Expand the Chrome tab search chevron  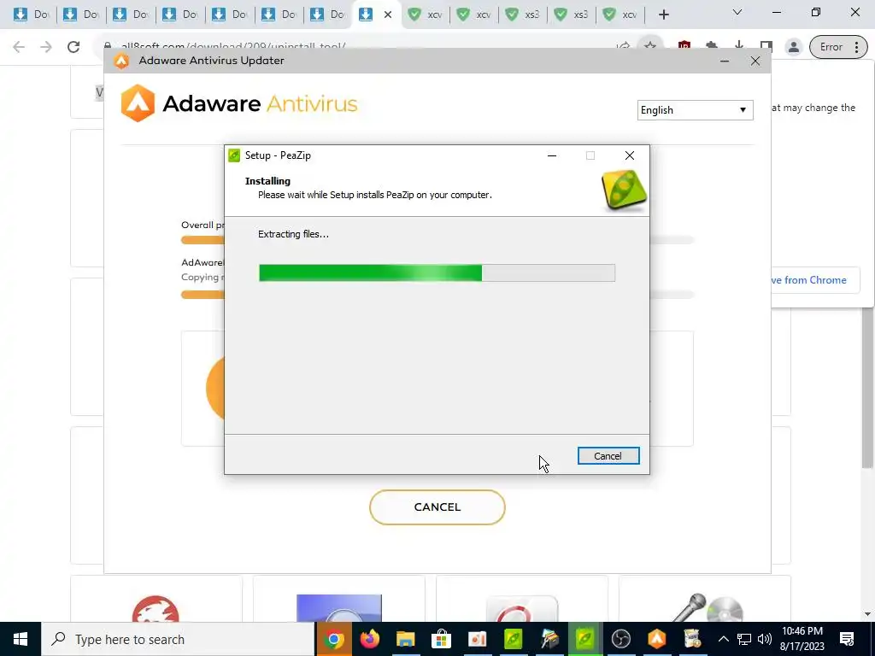737,12
